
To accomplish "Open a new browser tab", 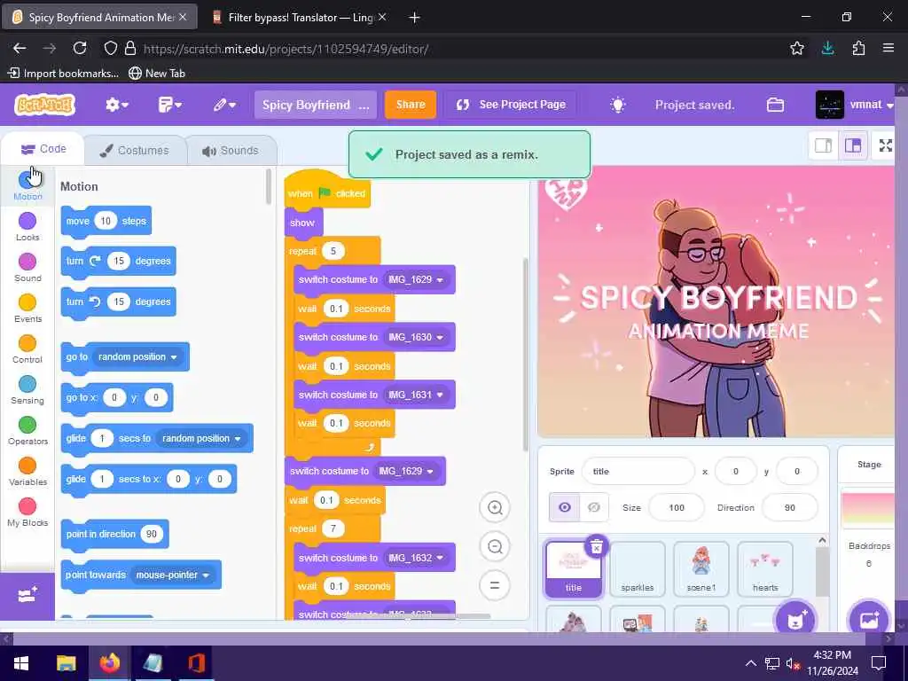I will (414, 18).
